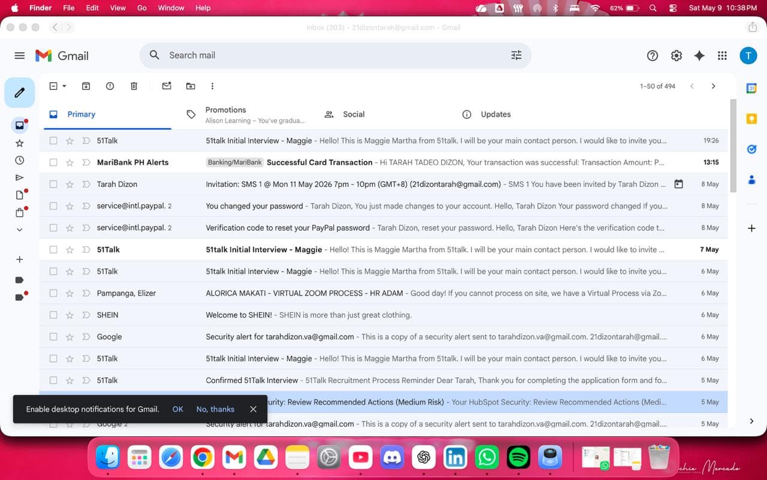Open Starred mail sidebar icon
767x480 pixels.
click(20, 143)
